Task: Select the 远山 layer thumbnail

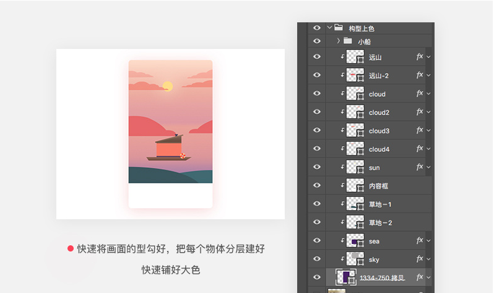Action: 355,57
